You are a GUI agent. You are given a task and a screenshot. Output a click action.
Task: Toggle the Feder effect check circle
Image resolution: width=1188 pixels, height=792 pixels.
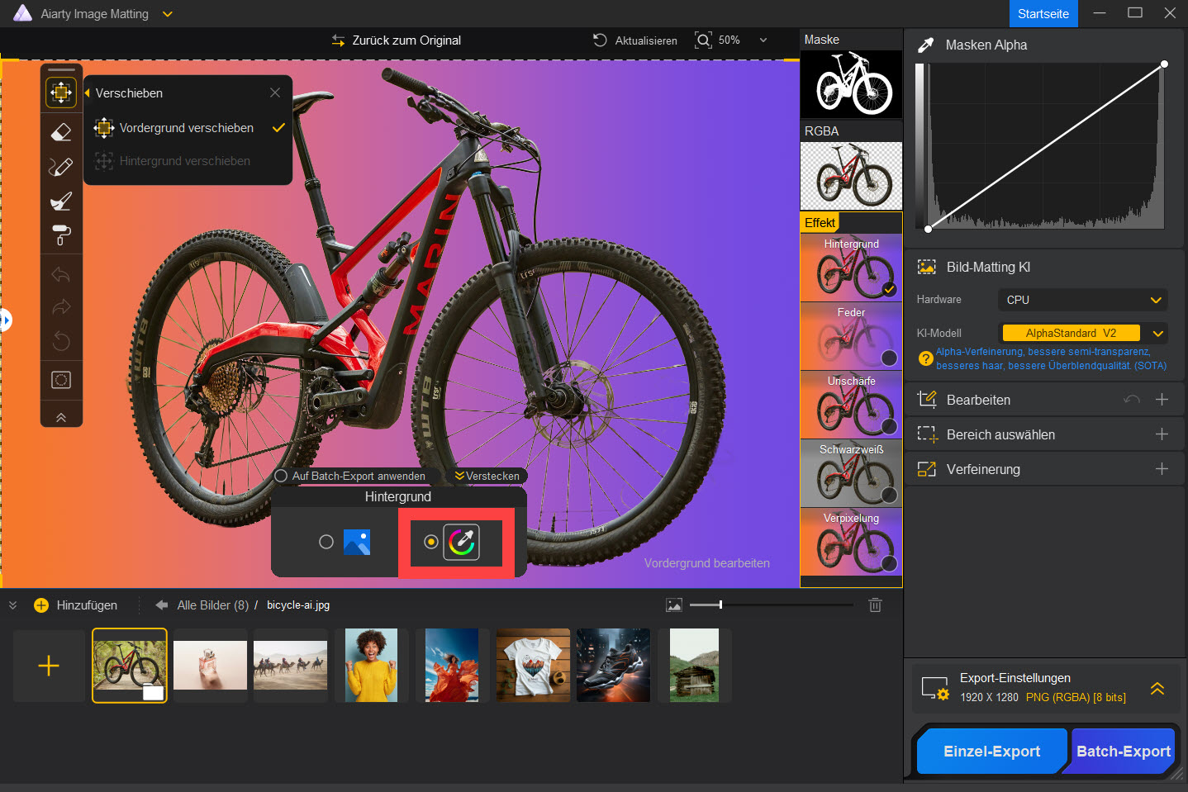[x=889, y=358]
